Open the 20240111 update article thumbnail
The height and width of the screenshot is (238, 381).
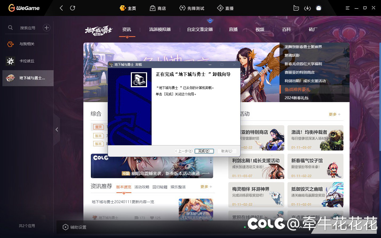pos(196,210)
